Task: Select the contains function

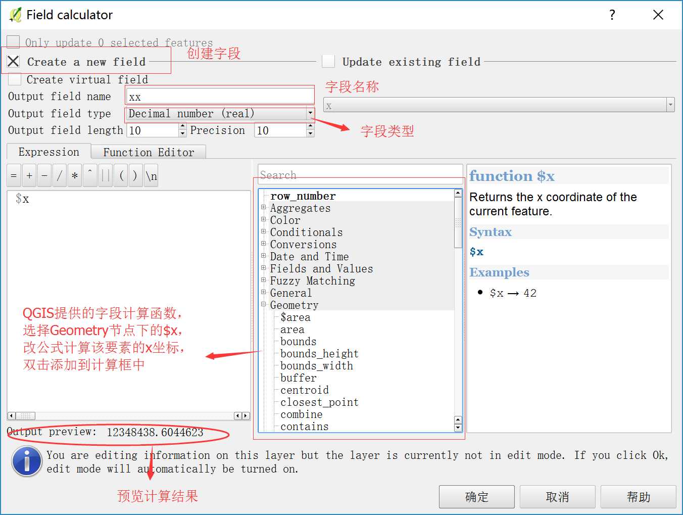Action: (305, 427)
